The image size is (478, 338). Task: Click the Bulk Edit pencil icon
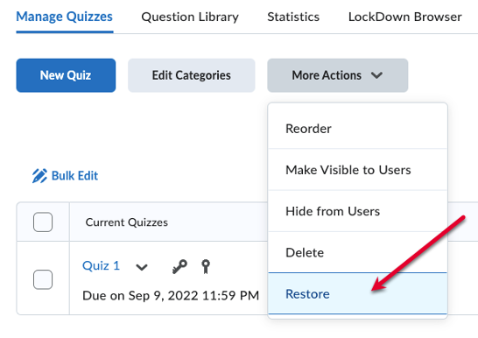39,176
